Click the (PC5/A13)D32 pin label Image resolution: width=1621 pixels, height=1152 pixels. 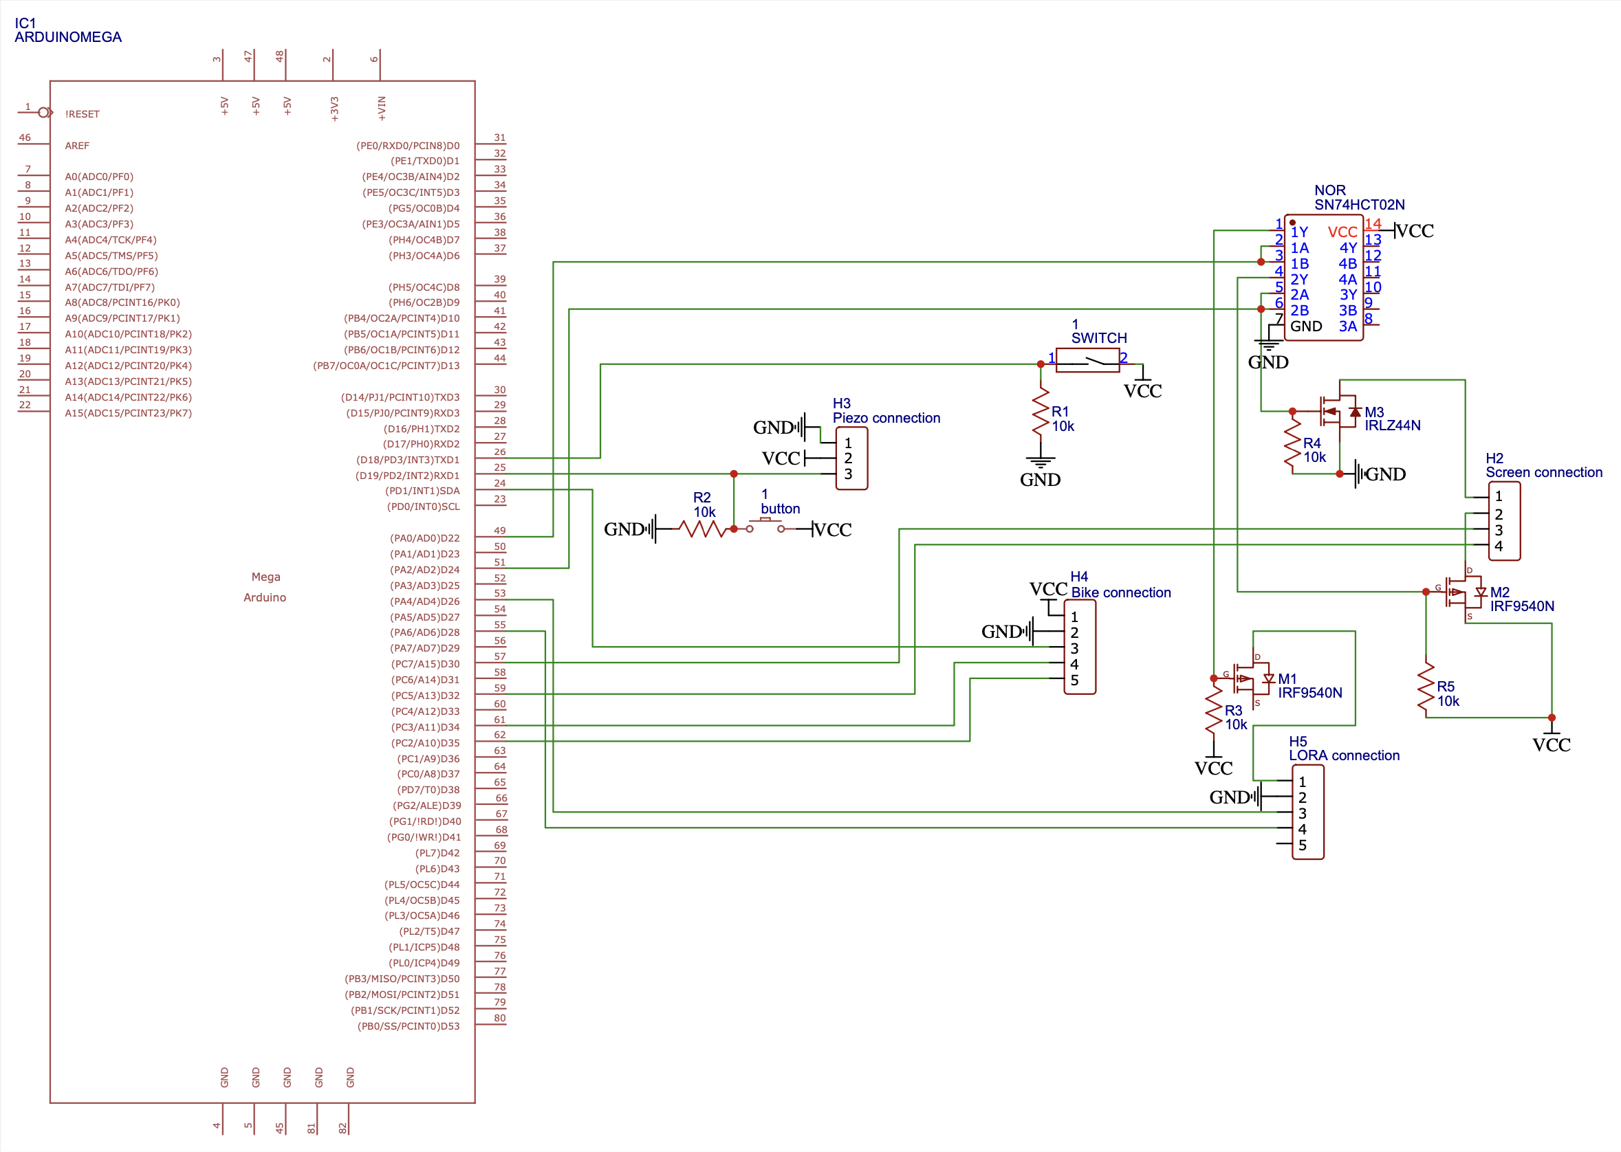[x=425, y=695]
